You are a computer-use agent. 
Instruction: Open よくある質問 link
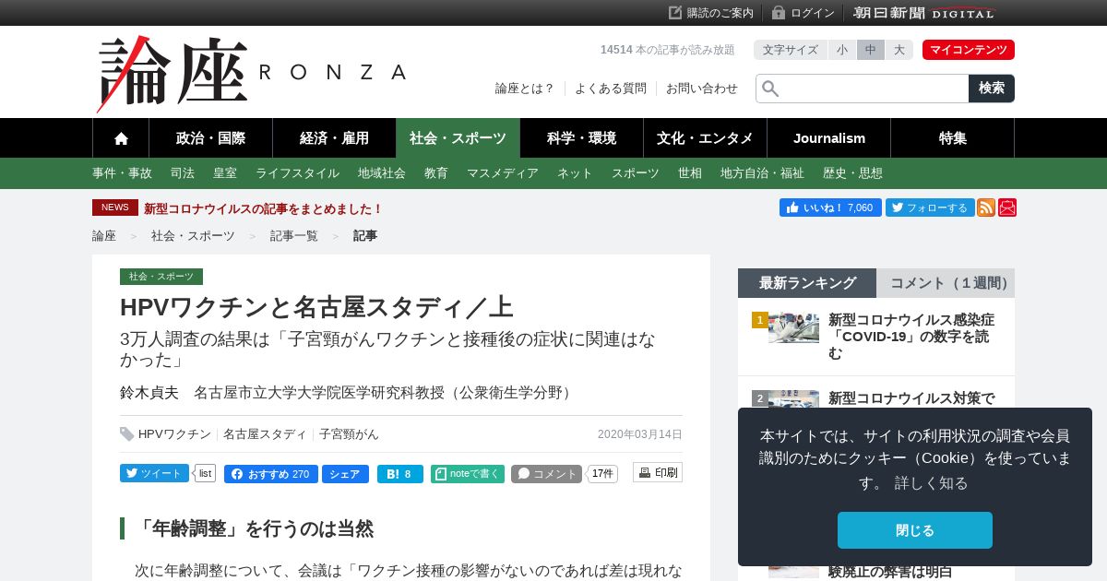pyautogui.click(x=611, y=89)
